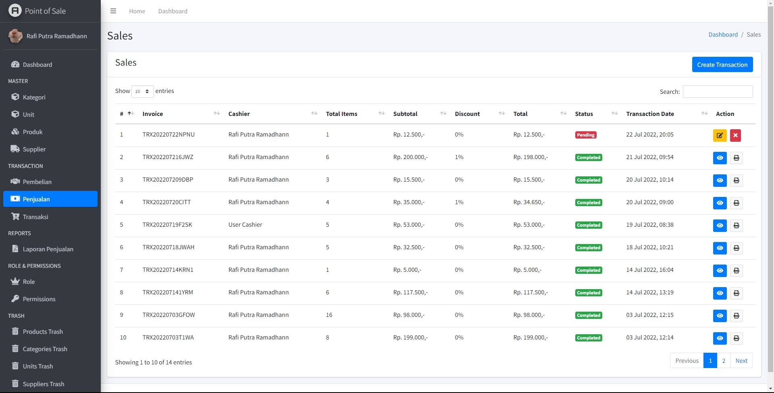Viewport: 774px width, 393px height.
Task: Open Categories Trash
Action: click(x=50, y=349)
